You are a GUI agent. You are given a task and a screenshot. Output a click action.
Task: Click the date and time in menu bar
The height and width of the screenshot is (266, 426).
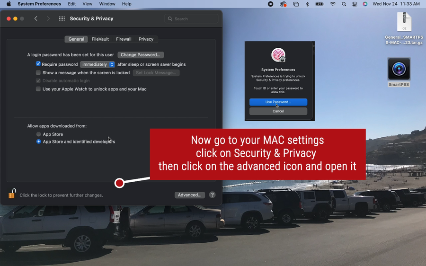point(396,4)
